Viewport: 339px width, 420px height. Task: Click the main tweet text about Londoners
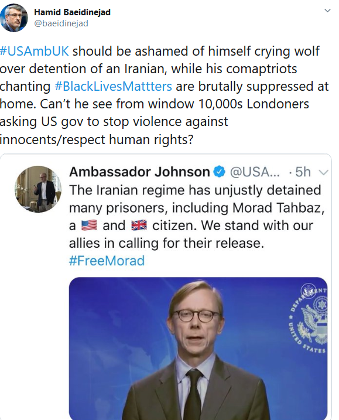pos(164,95)
